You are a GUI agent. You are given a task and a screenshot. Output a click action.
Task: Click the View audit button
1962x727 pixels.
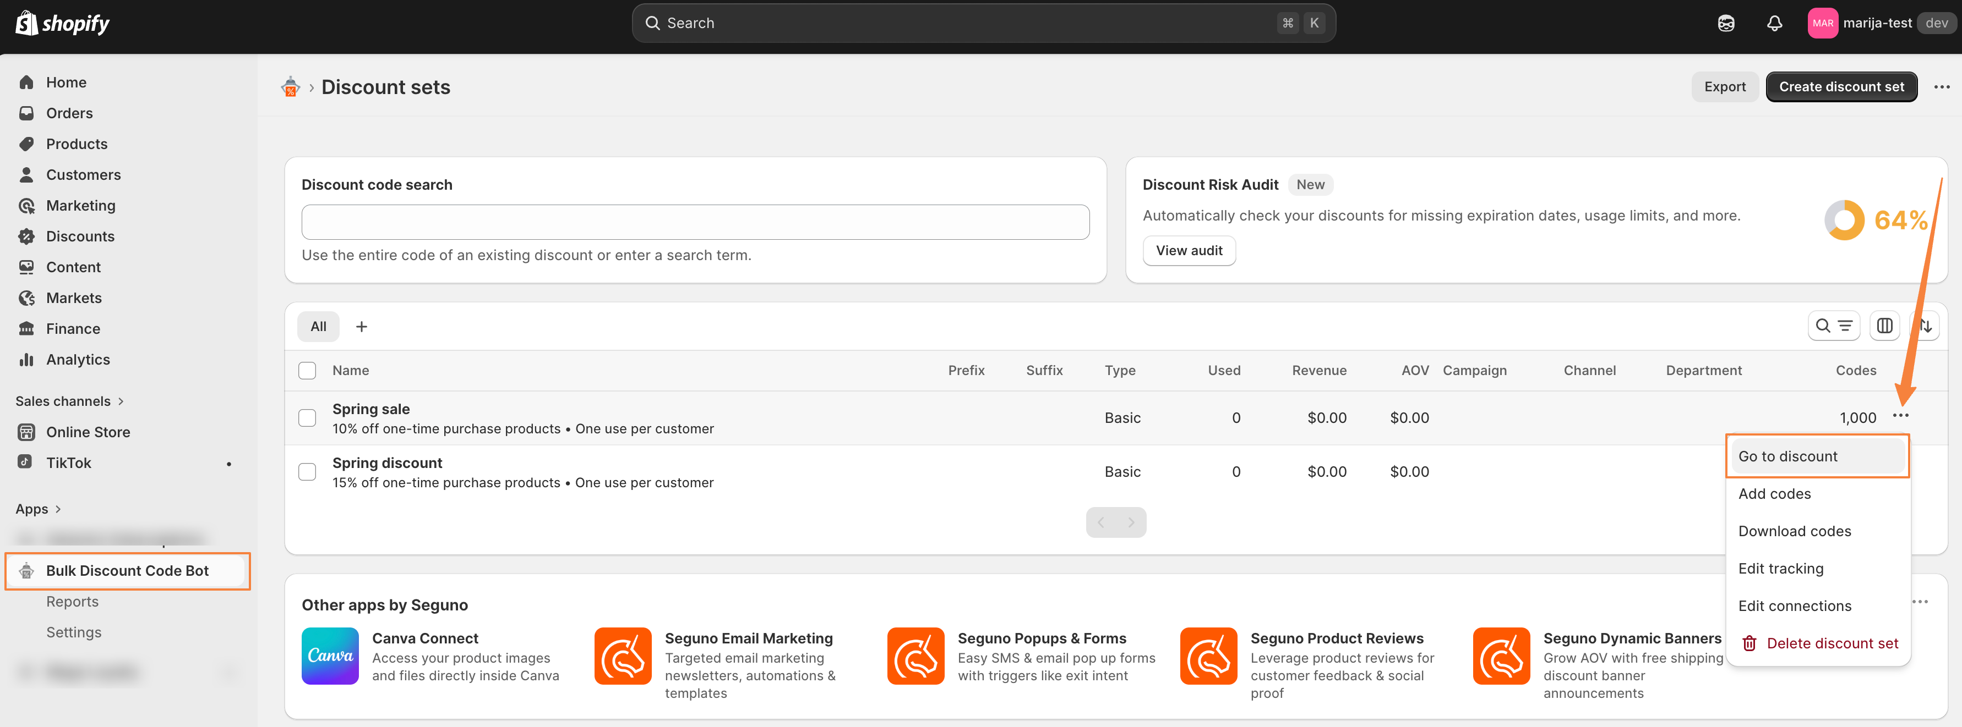pos(1188,250)
